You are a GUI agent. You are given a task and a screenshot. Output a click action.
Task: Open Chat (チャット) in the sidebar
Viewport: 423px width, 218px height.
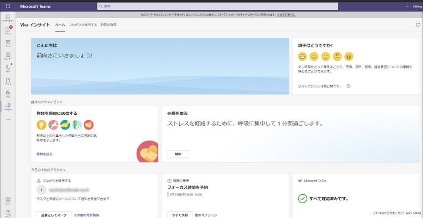(8, 30)
